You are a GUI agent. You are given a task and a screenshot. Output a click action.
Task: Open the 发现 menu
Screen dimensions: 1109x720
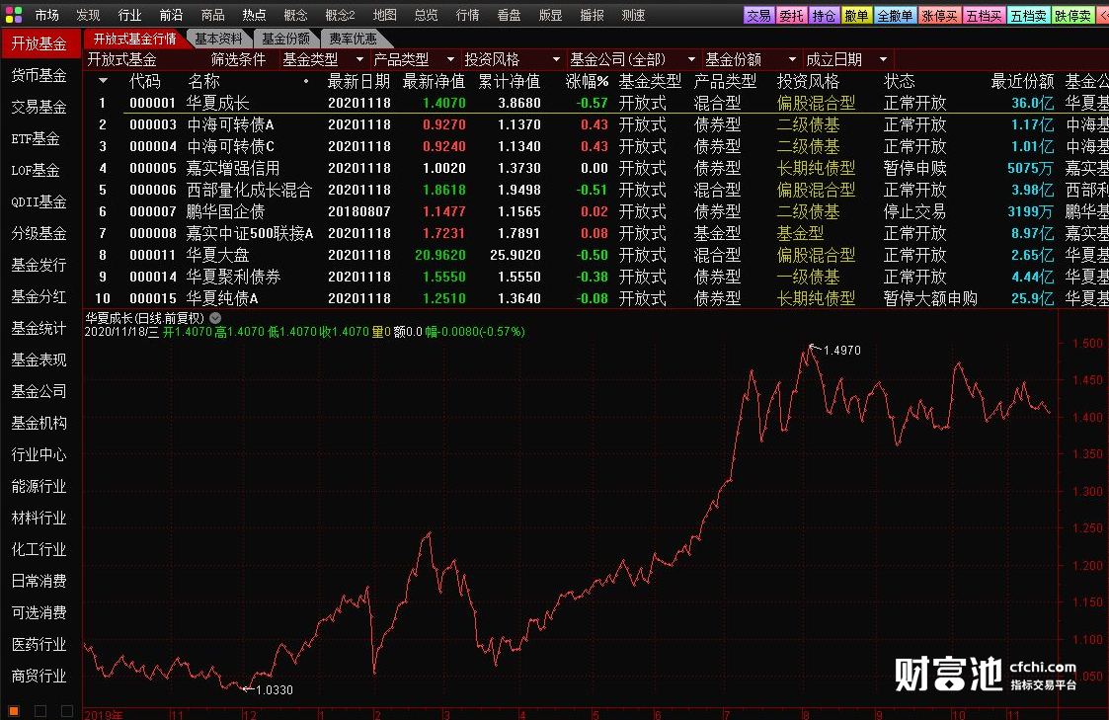point(89,15)
